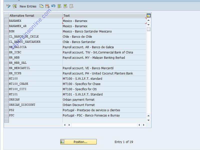Click the CL_BANCO_SANTANDER cell
This screenshot has width=200, height=150.
click(35, 42)
